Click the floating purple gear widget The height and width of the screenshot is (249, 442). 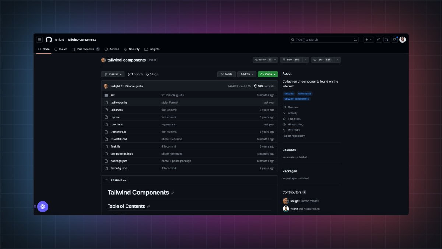pos(43,207)
